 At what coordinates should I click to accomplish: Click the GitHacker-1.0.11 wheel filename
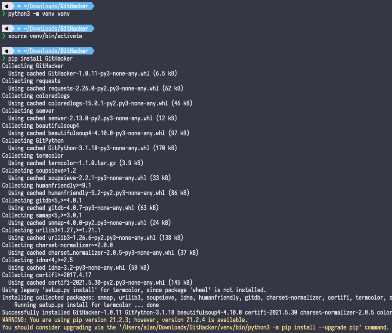(x=99, y=73)
